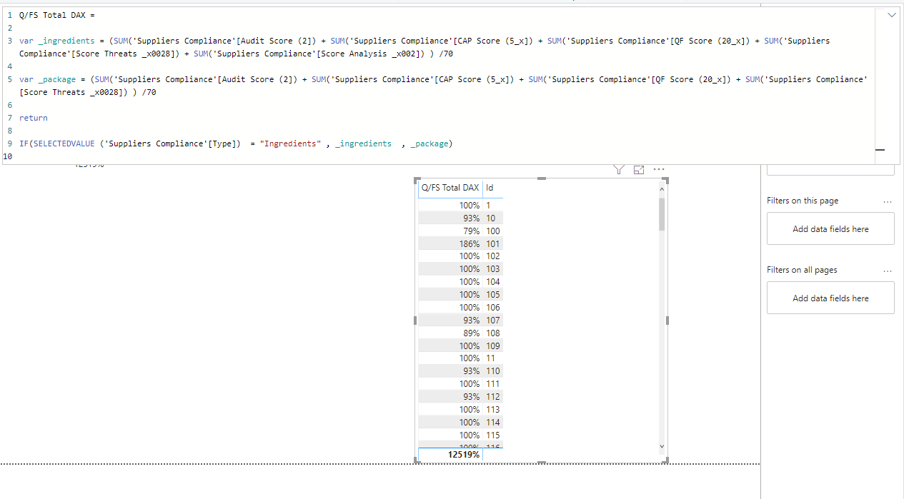Viewport: 904px width, 499px height.
Task: Click 'var _ingredients' on formula line 3
Action: coord(57,41)
